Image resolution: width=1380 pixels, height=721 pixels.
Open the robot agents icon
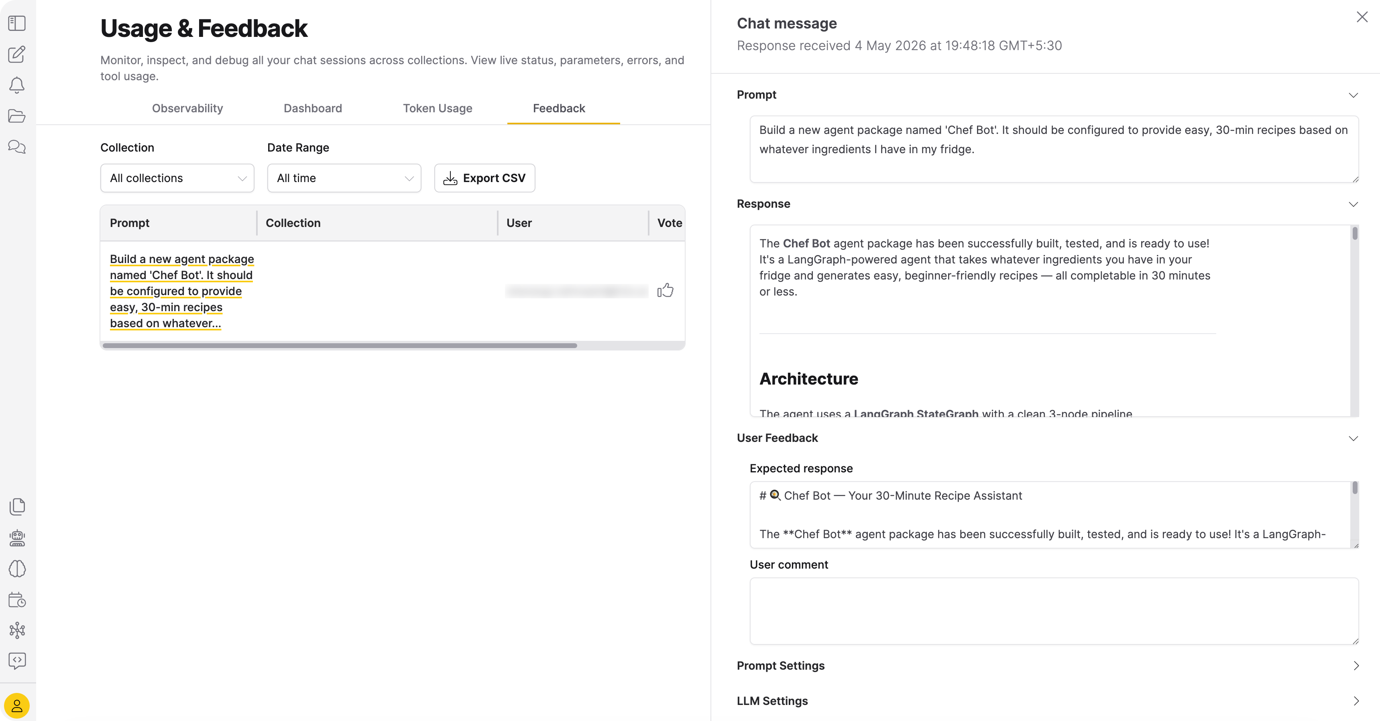pyautogui.click(x=17, y=537)
